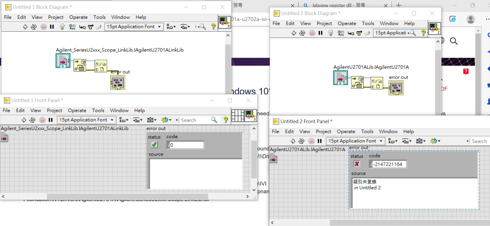This screenshot has height=226, width=490.
Task: Click browser profile avatar icon
Action: [x=470, y=19]
